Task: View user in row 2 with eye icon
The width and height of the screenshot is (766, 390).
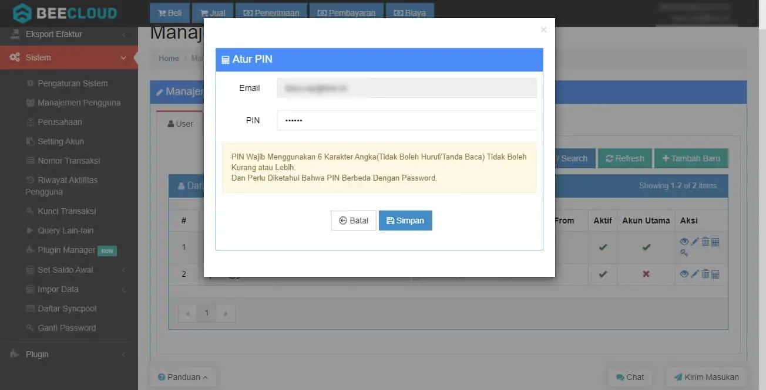Action: [x=684, y=274]
